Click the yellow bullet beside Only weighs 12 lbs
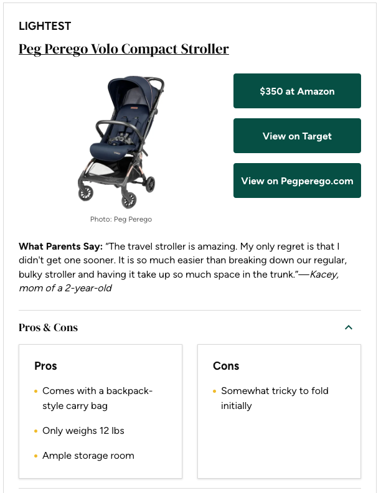This screenshot has width=381, height=493. 36,431
